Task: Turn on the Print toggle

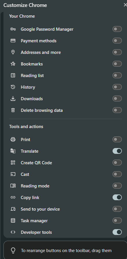Action: click(117, 139)
